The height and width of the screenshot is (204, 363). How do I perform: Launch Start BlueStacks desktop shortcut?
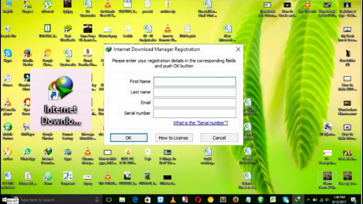(x=67, y=33)
